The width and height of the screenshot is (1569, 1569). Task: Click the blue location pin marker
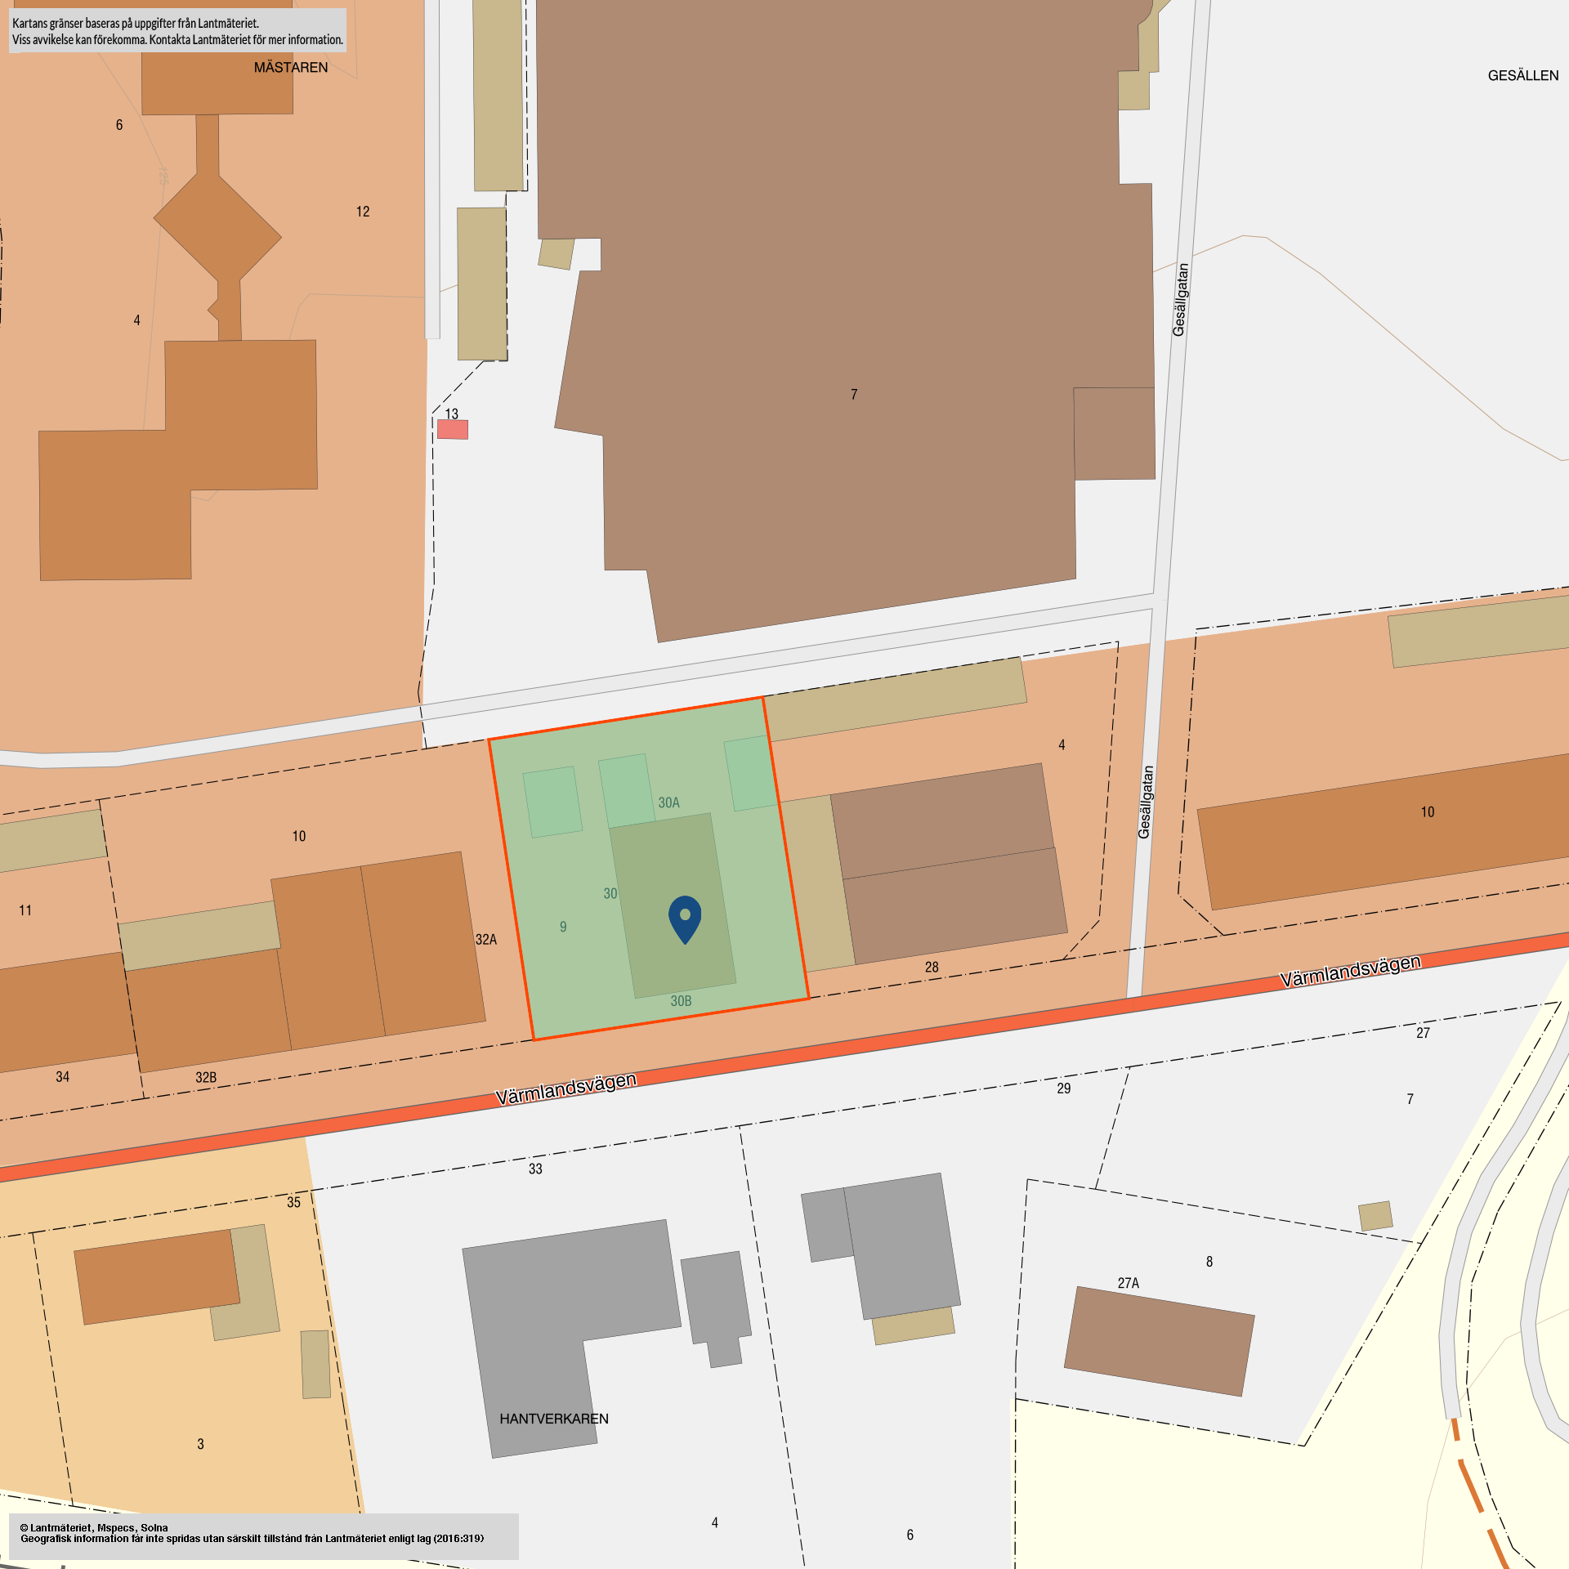coord(685,918)
